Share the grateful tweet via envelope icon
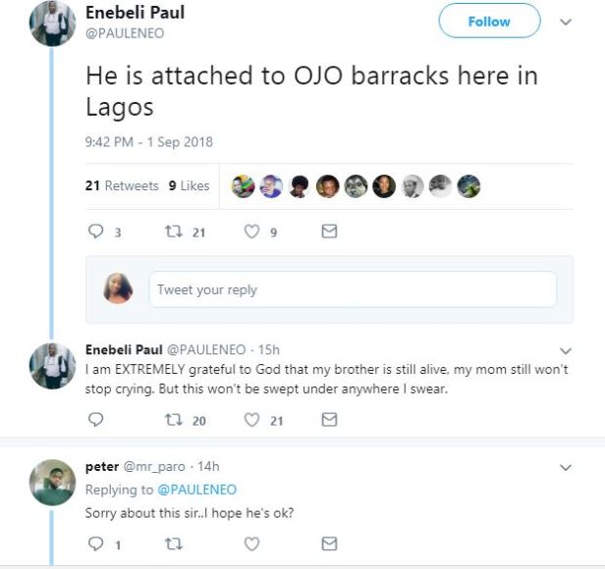The height and width of the screenshot is (569, 605). pos(330,420)
